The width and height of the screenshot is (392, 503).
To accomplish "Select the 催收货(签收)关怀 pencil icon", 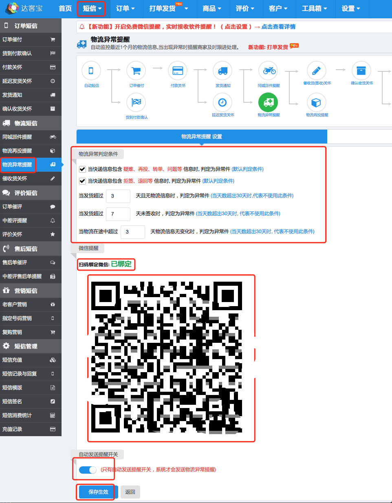I will [316, 71].
